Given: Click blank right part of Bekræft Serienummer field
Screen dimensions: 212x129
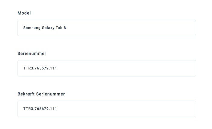Looking at the screenshot, I should (x=151, y=109).
